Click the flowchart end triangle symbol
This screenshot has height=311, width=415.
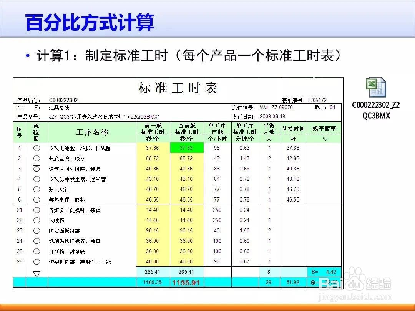pos(37,274)
